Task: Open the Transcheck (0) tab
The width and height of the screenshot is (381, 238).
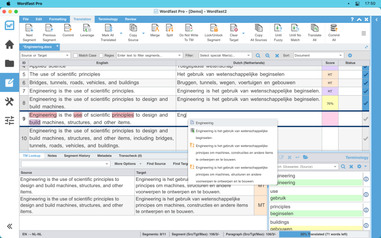Action: tap(130, 156)
